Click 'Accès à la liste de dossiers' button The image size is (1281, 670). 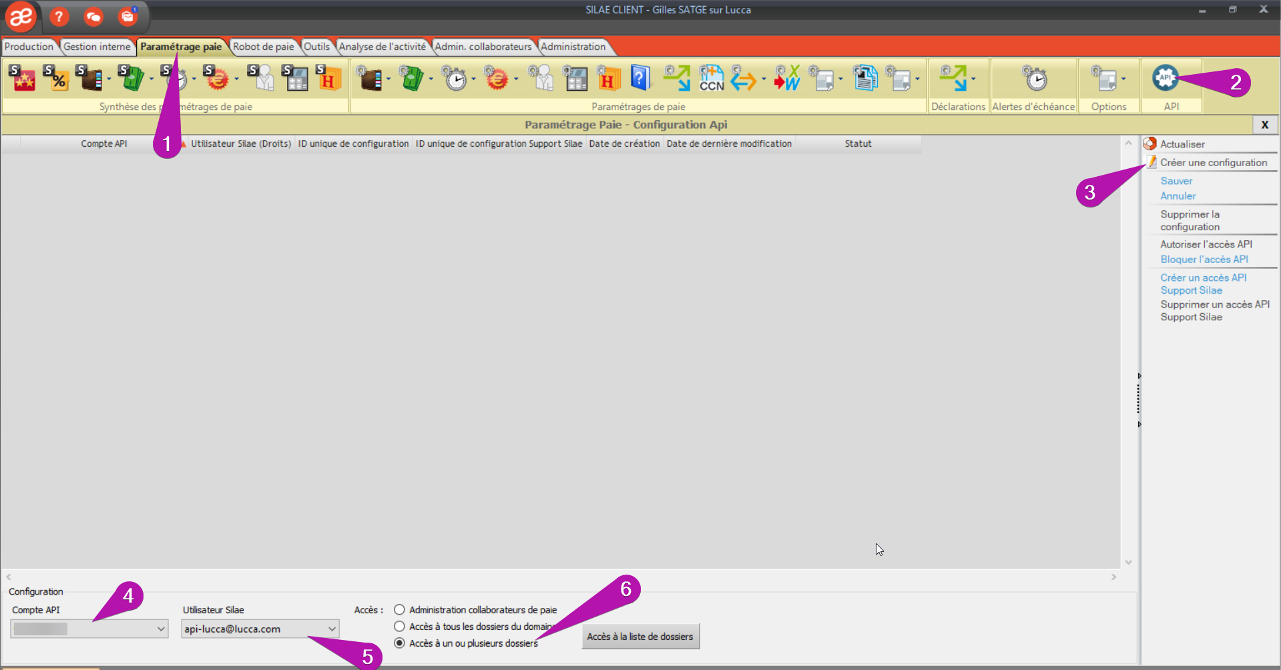click(640, 637)
